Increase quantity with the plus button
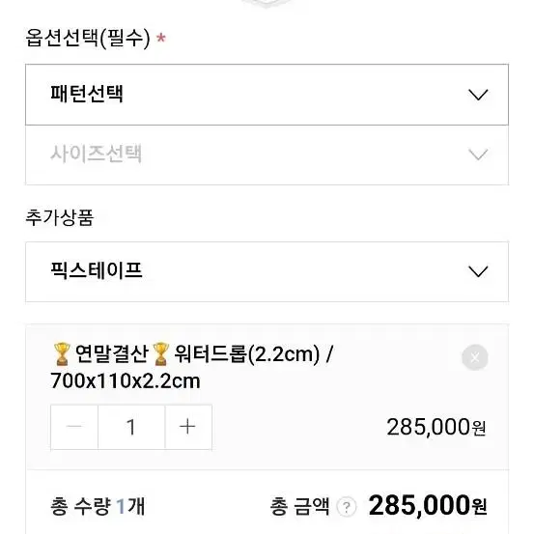 (188, 427)
